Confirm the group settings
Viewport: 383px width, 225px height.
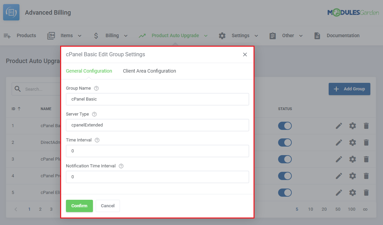[79, 206]
